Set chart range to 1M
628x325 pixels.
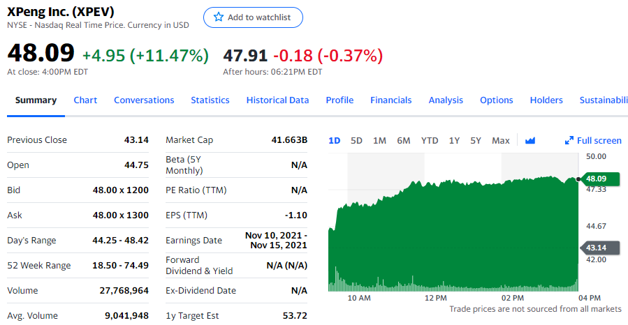379,140
